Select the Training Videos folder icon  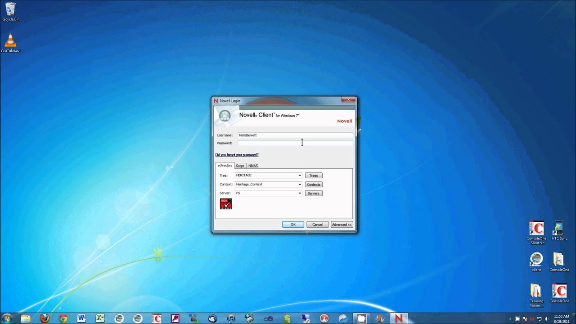pyautogui.click(x=536, y=296)
